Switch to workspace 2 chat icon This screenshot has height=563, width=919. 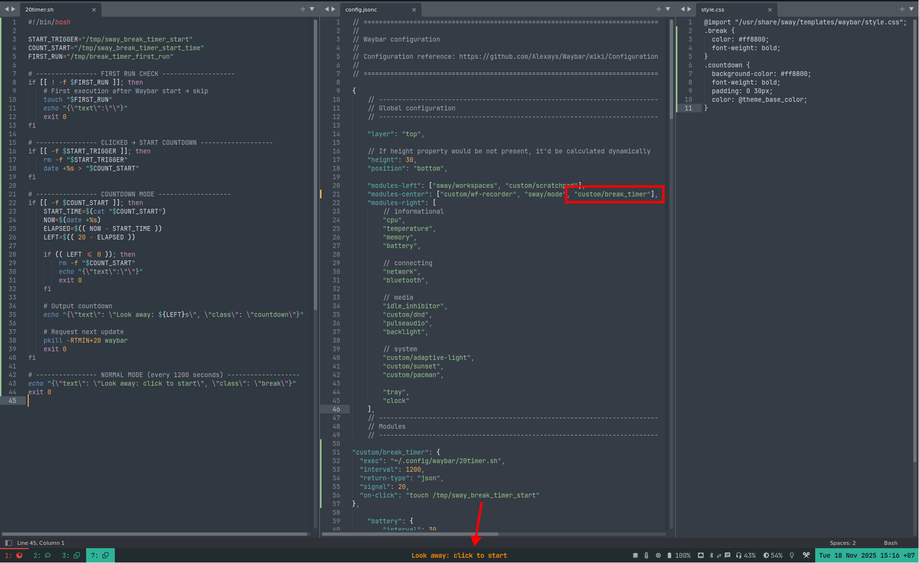coord(42,555)
